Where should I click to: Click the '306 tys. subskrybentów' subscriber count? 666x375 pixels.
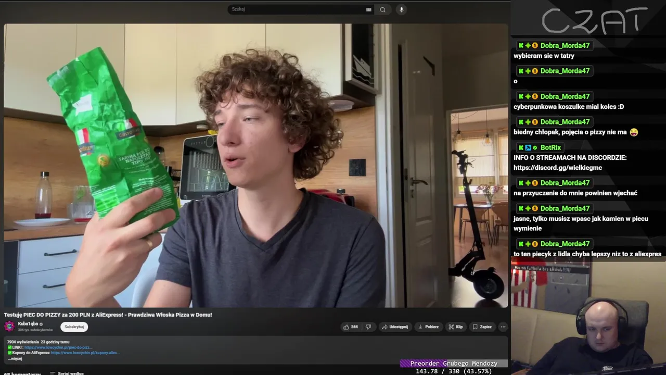(x=35, y=330)
